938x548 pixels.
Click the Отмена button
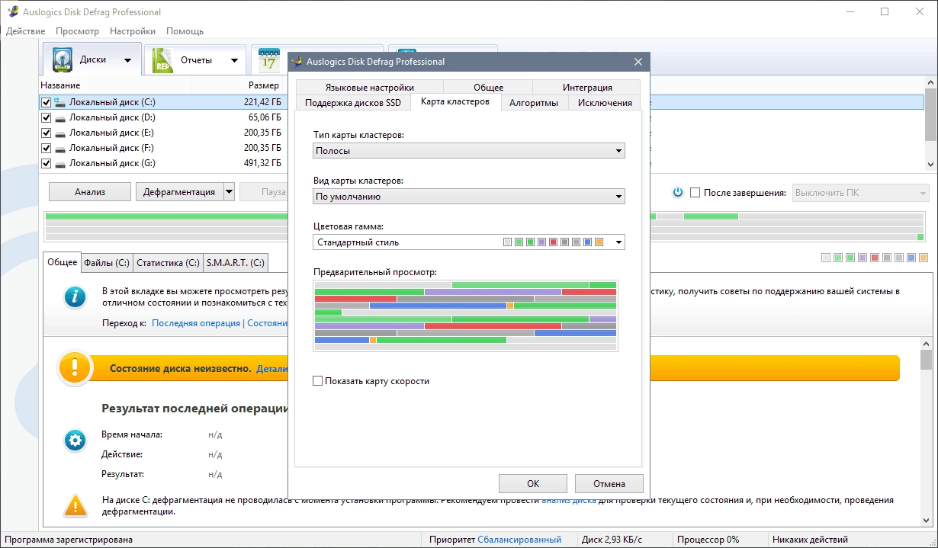610,483
